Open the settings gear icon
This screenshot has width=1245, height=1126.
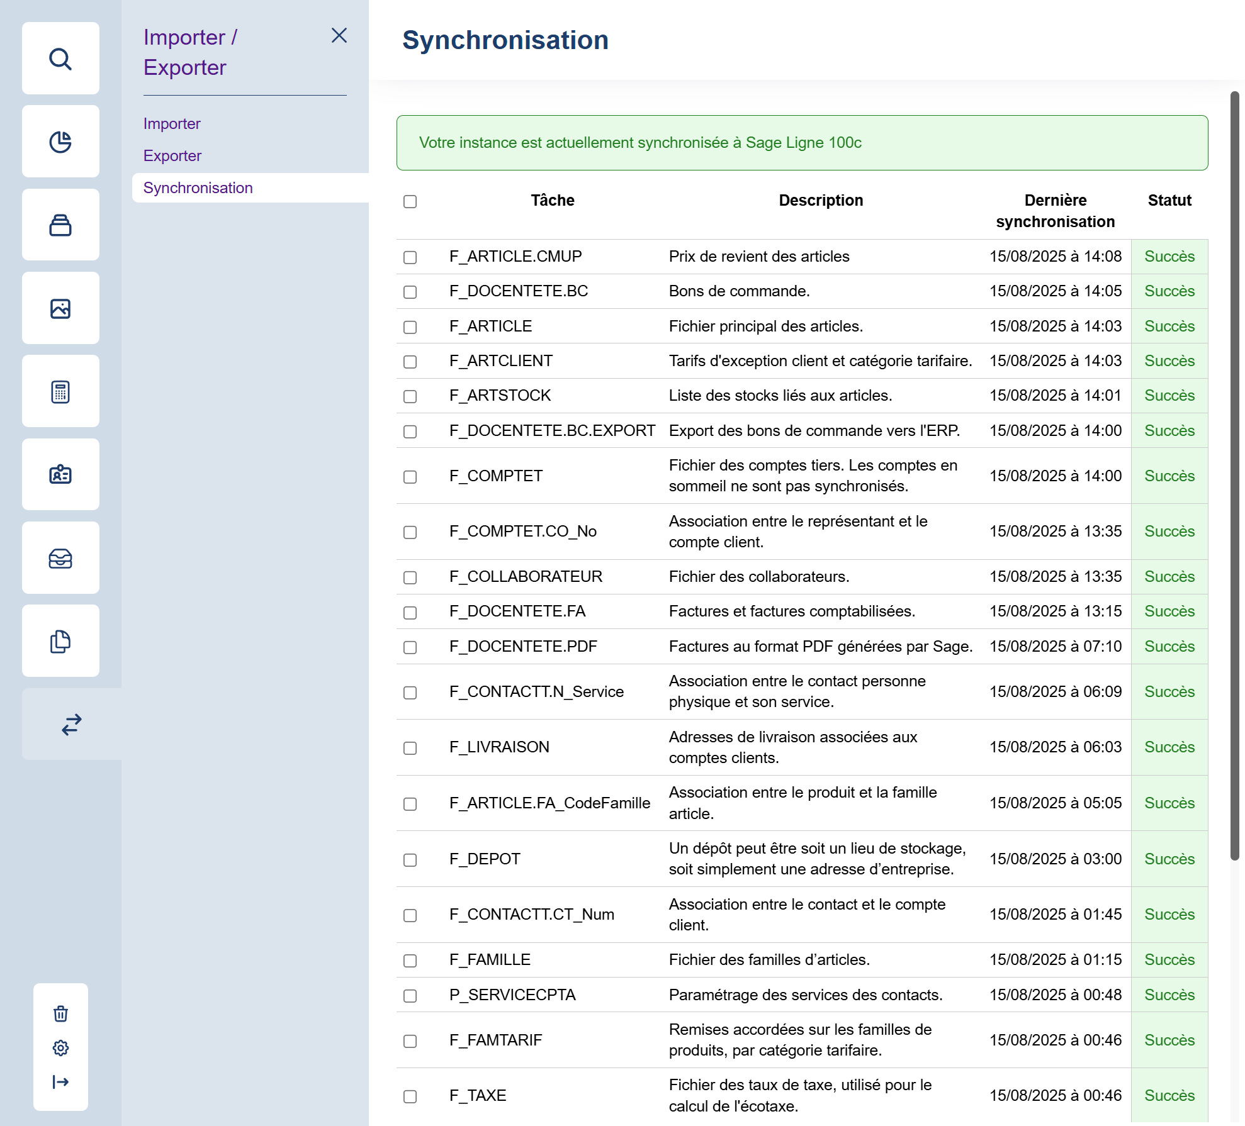pyautogui.click(x=60, y=1047)
